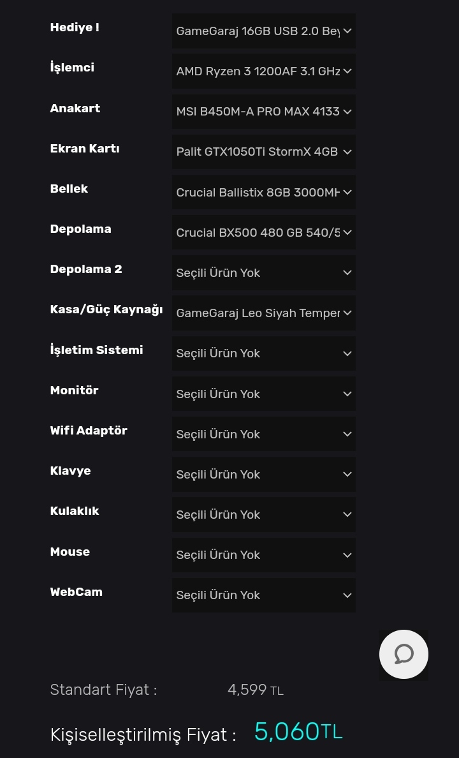Pick an İşletim Sistemi option
The width and height of the screenshot is (459, 758).
point(263,353)
